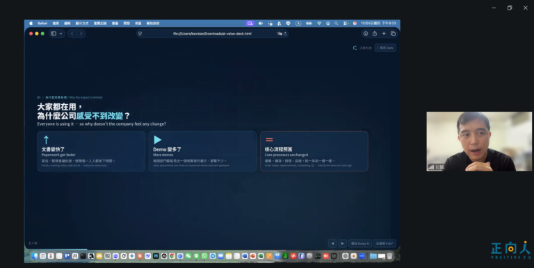
Task: Open Control Center in menu bar
Action: click(346, 23)
